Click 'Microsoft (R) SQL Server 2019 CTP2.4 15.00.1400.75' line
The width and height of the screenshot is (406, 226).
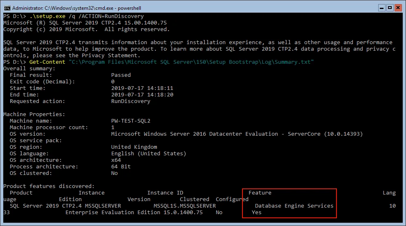pos(85,23)
